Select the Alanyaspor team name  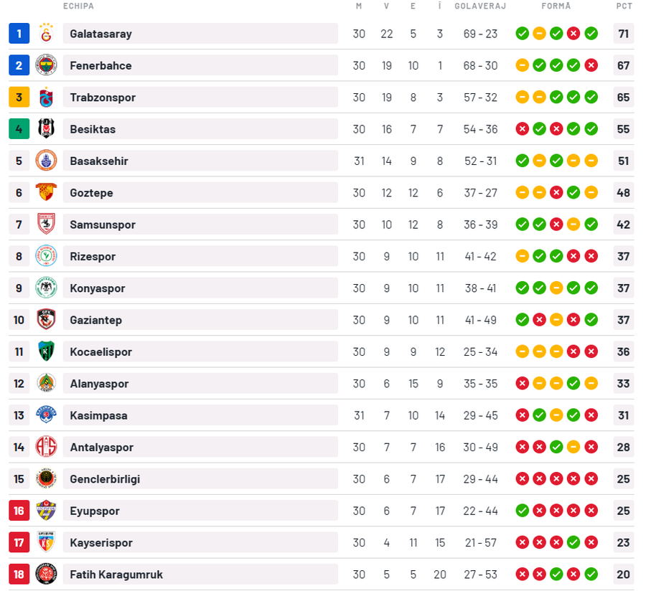coord(99,384)
